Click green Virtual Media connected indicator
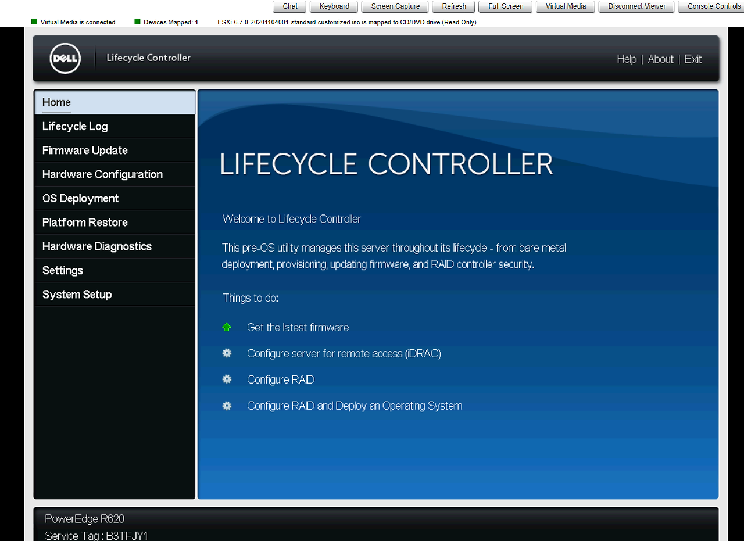The image size is (744, 541). [x=34, y=22]
